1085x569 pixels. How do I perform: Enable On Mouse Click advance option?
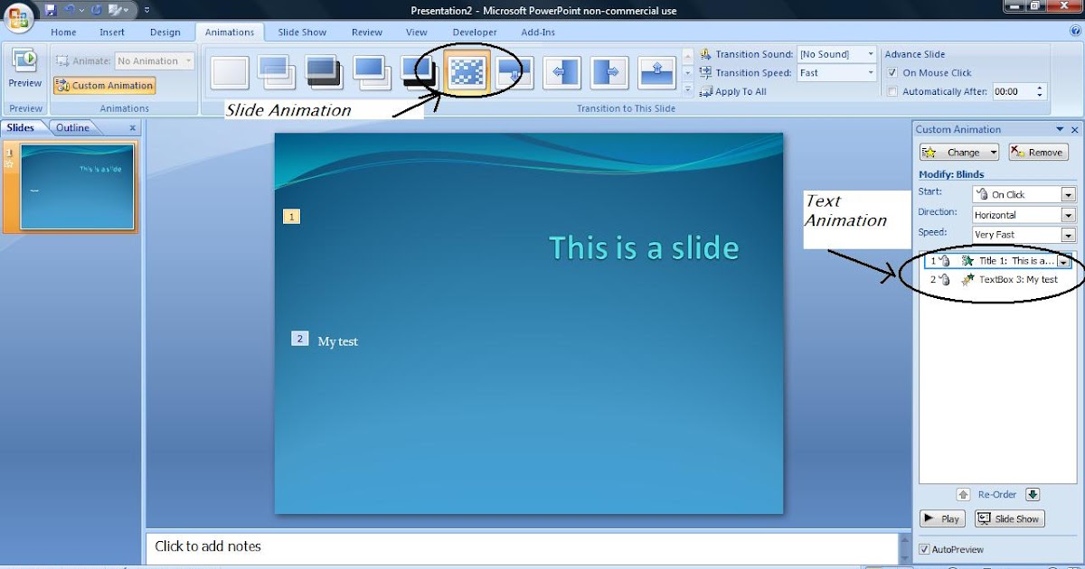tap(892, 72)
